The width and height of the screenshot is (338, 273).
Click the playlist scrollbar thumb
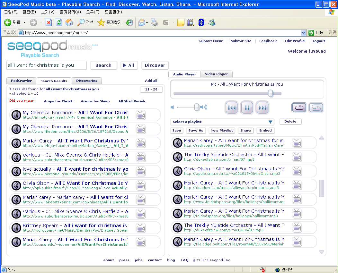[x=321, y=188]
